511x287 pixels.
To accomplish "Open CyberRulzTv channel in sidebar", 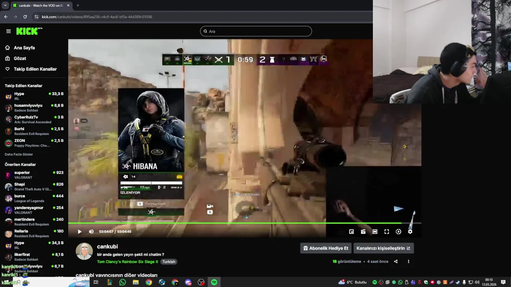I will [x=34, y=119].
